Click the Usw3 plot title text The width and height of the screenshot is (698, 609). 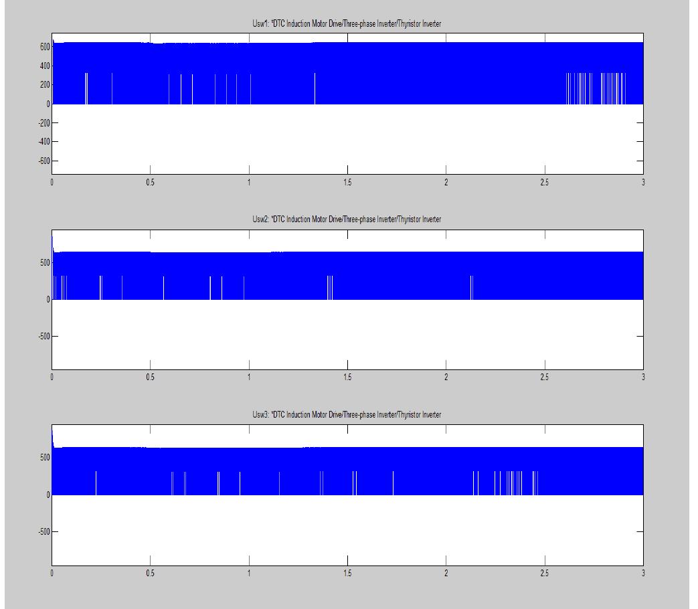pyautogui.click(x=347, y=415)
